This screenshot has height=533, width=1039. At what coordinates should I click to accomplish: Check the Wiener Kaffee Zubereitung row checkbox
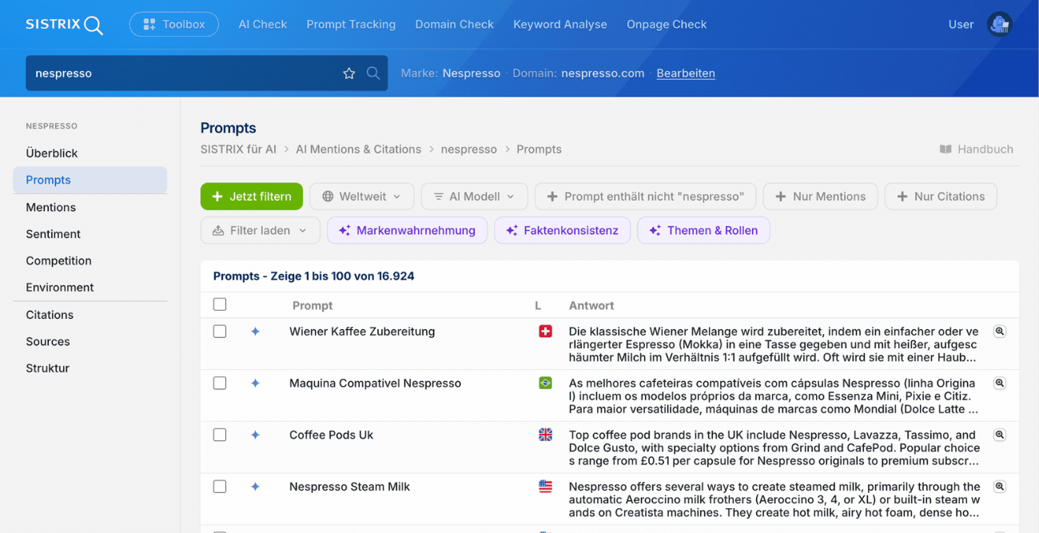point(220,332)
